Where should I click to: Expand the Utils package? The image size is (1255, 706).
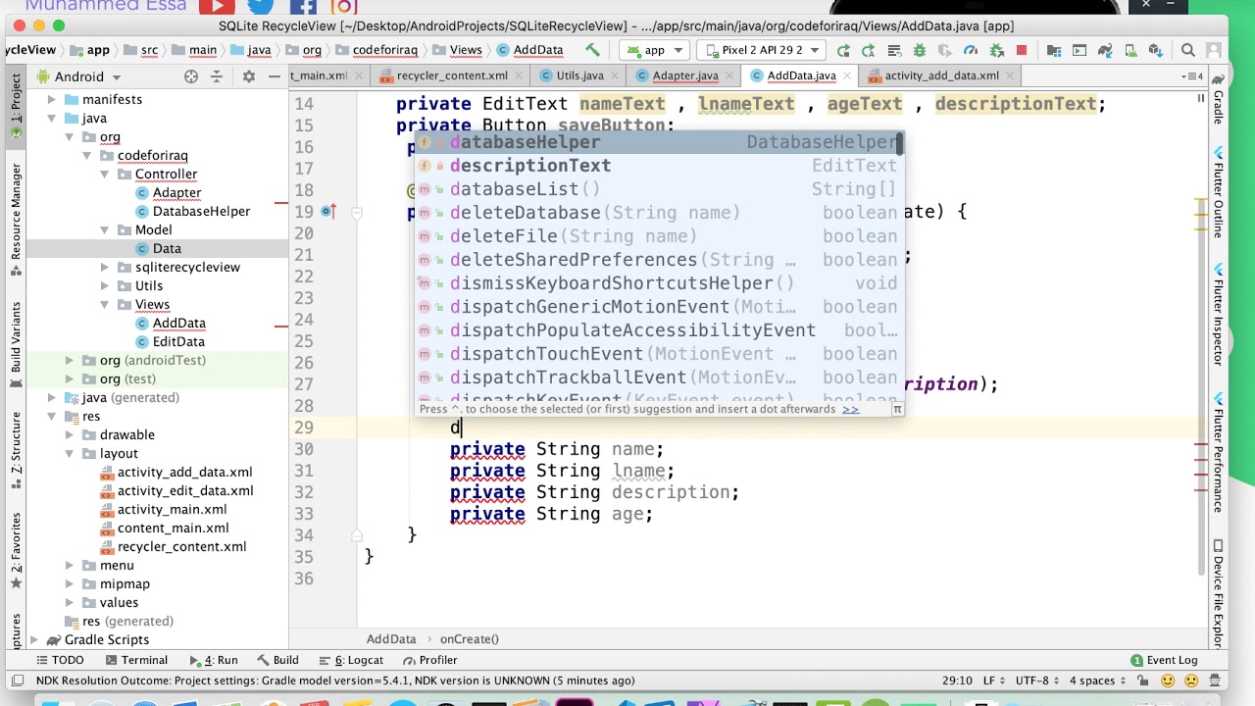(x=104, y=285)
